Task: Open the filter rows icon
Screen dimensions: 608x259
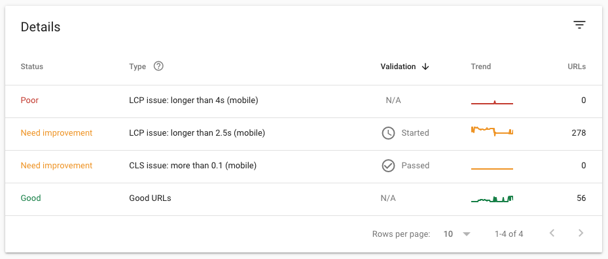Action: point(579,25)
